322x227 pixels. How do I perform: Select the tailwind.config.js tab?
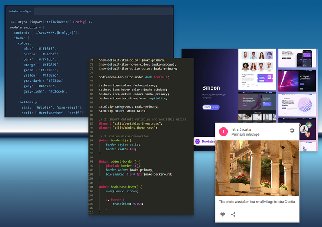(x=21, y=11)
